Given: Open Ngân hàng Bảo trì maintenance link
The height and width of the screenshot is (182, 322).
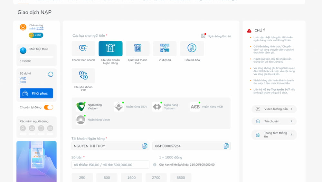Looking at the screenshot, I should coord(216,36).
